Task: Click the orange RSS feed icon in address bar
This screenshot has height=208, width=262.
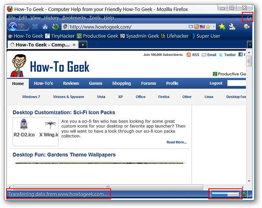Action: (196, 27)
